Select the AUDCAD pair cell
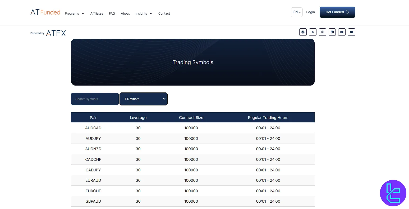The image size is (409, 209). click(93, 128)
